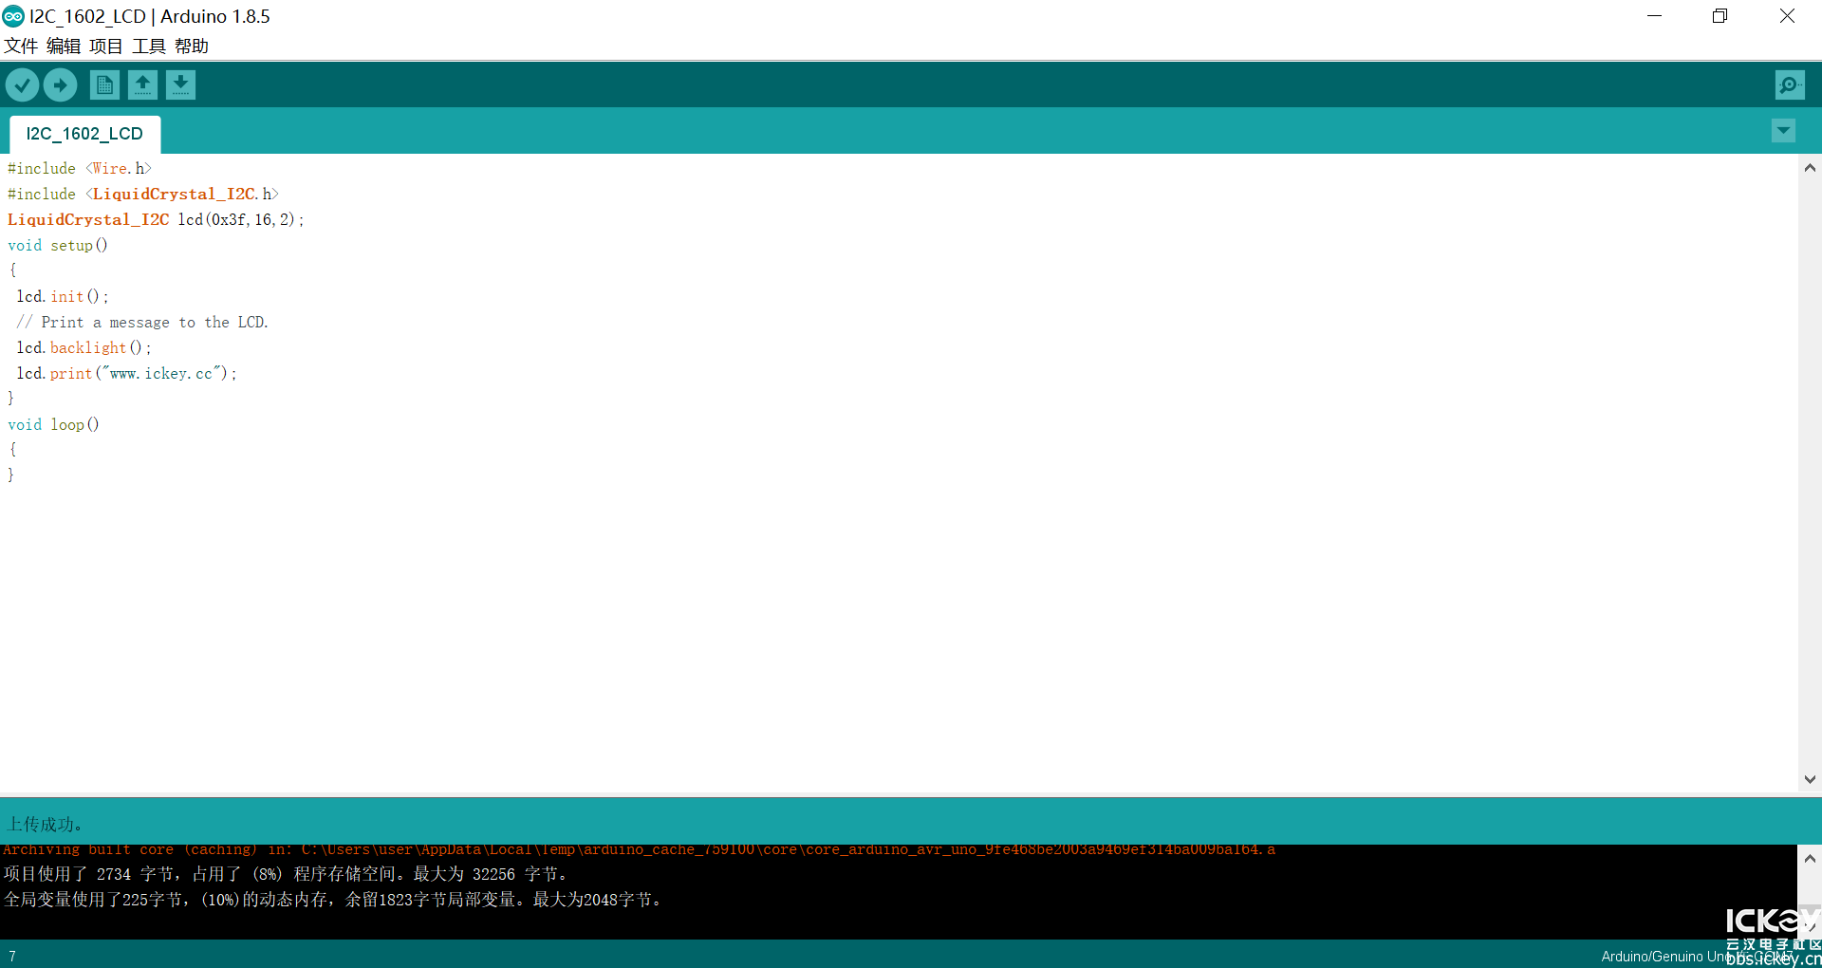Click the Verify sketch checkmark button

pos(22,85)
